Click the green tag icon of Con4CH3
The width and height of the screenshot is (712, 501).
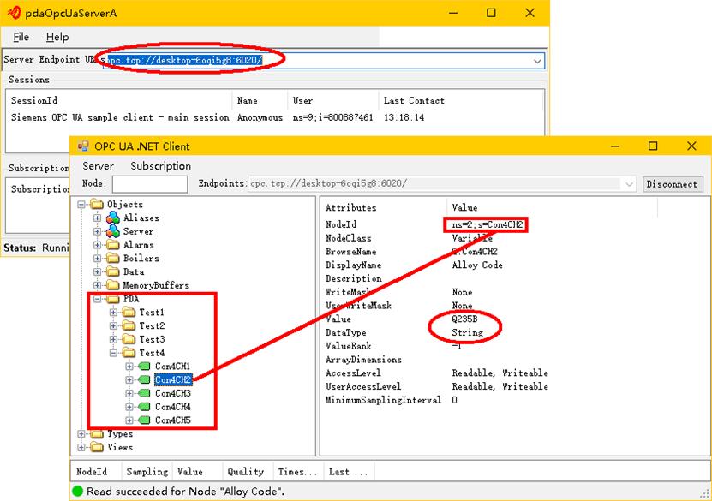pyautogui.click(x=144, y=393)
